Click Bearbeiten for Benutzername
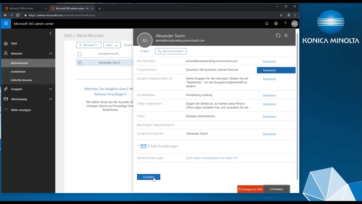 coord(270,61)
